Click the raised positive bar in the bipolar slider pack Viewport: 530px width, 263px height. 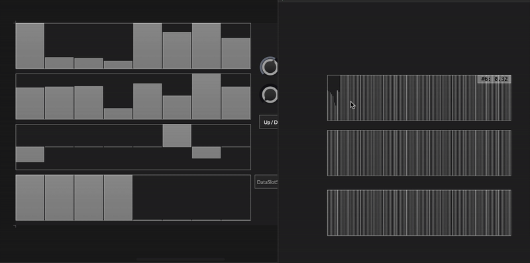click(x=177, y=136)
